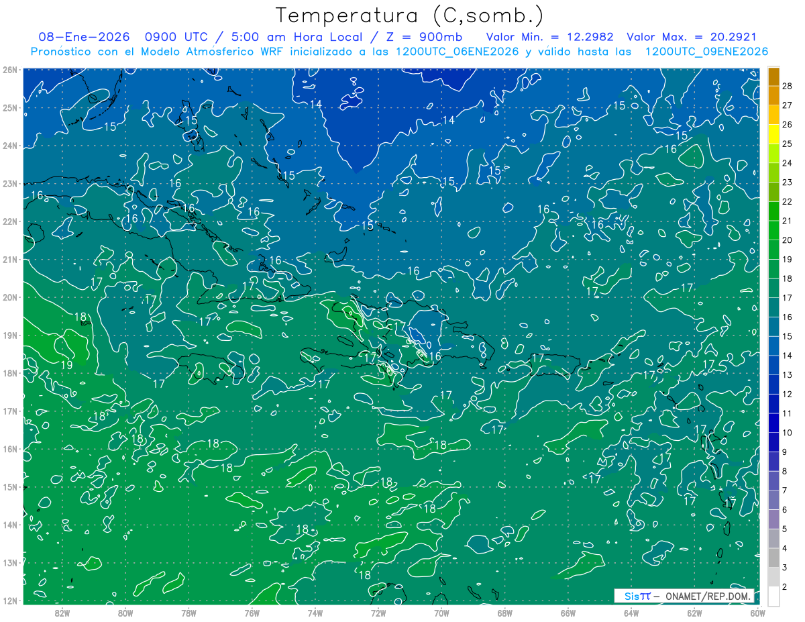The height and width of the screenshot is (622, 805).
Task: Click the colorbar label '9'
Action: 784,452
